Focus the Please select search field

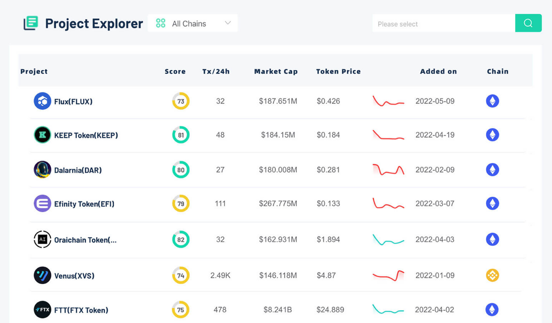click(x=444, y=23)
